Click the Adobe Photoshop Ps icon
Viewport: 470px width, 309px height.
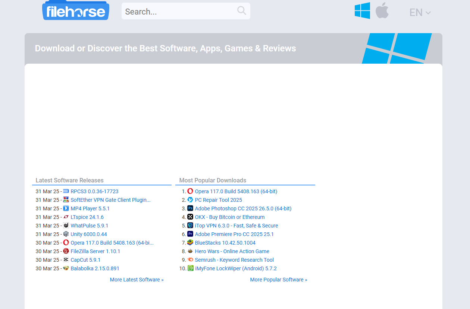click(190, 208)
